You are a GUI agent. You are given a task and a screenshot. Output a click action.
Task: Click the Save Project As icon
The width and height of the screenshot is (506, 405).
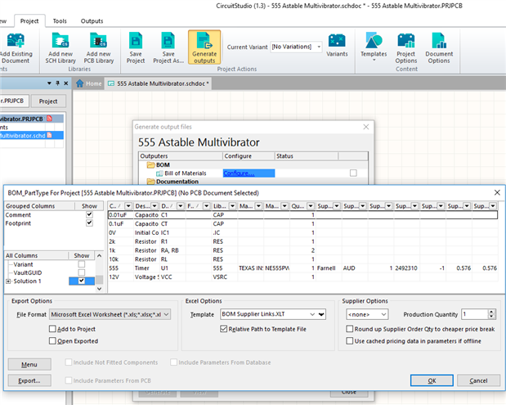click(168, 40)
